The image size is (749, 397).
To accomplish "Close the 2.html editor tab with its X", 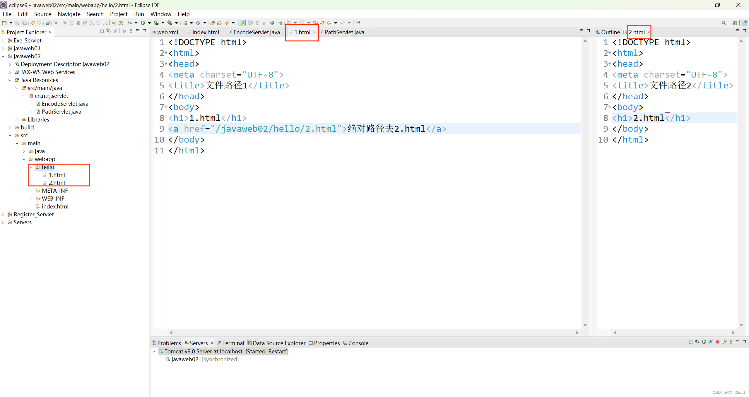I will (649, 32).
